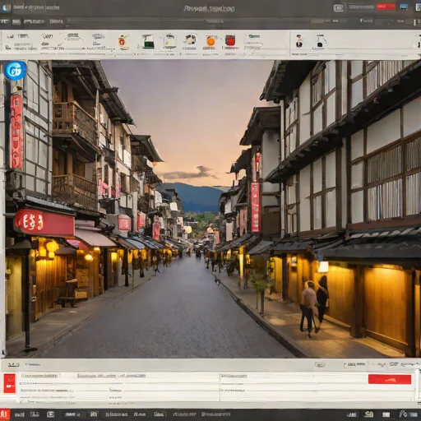The height and width of the screenshot is (421, 421).
Task: Click the blue circular badge over the photo
Action: [x=16, y=71]
